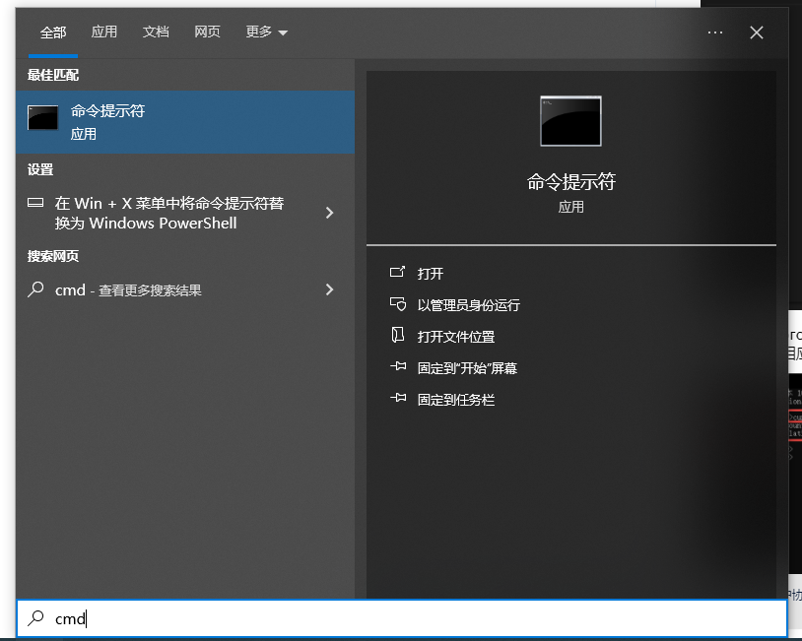802x641 pixels.
Task: Click the shield icon for 以管理员身份运行
Action: tap(398, 304)
